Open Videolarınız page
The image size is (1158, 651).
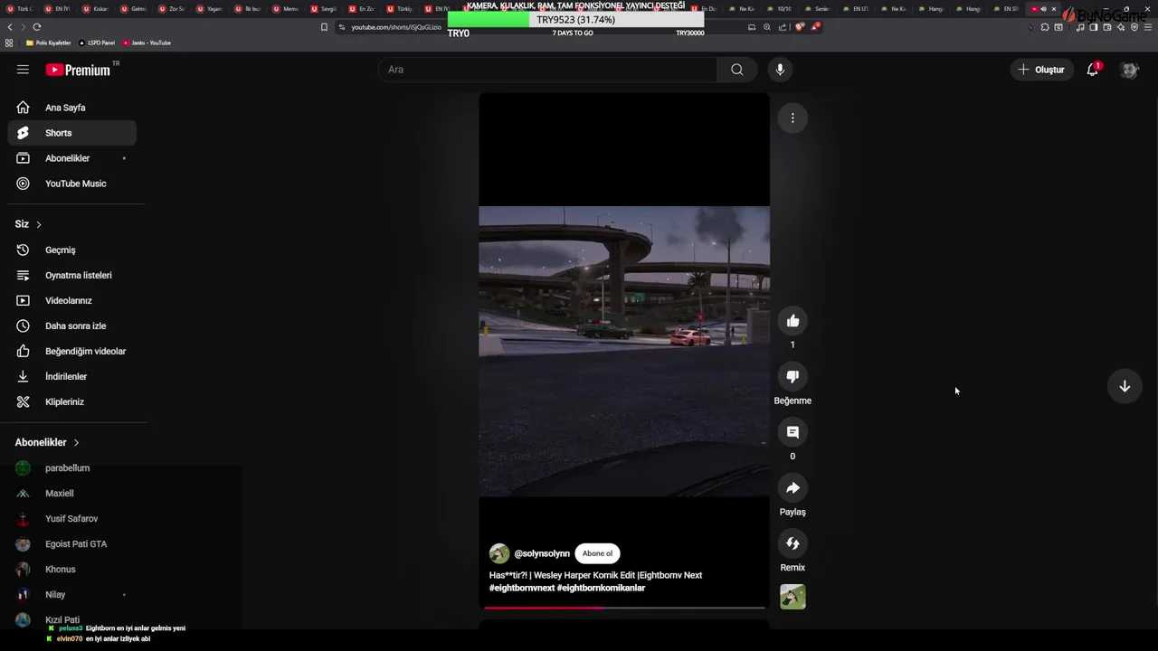tap(72, 300)
